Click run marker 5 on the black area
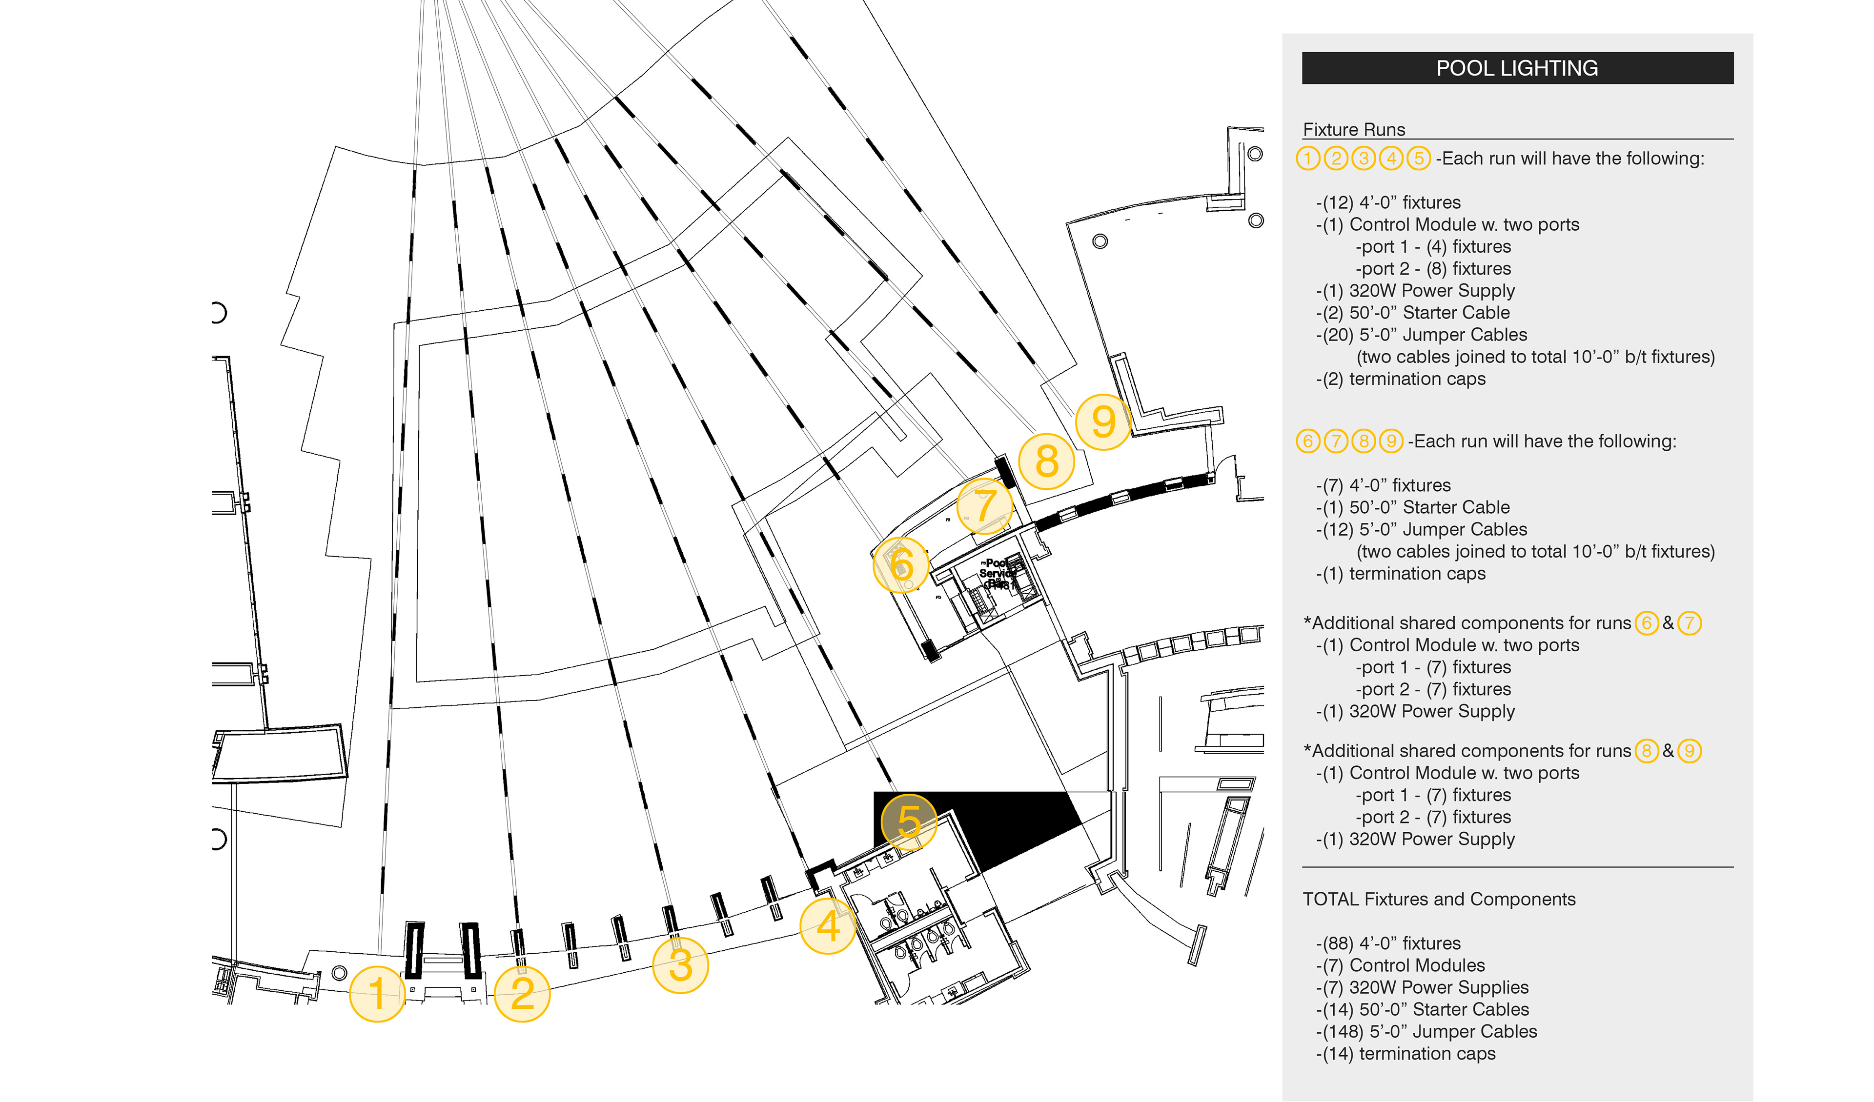Viewport: 1874px width, 1102px height. tap(909, 821)
